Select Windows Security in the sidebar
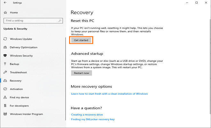The height and width of the screenshot is (128, 211). pyautogui.click(x=21, y=56)
